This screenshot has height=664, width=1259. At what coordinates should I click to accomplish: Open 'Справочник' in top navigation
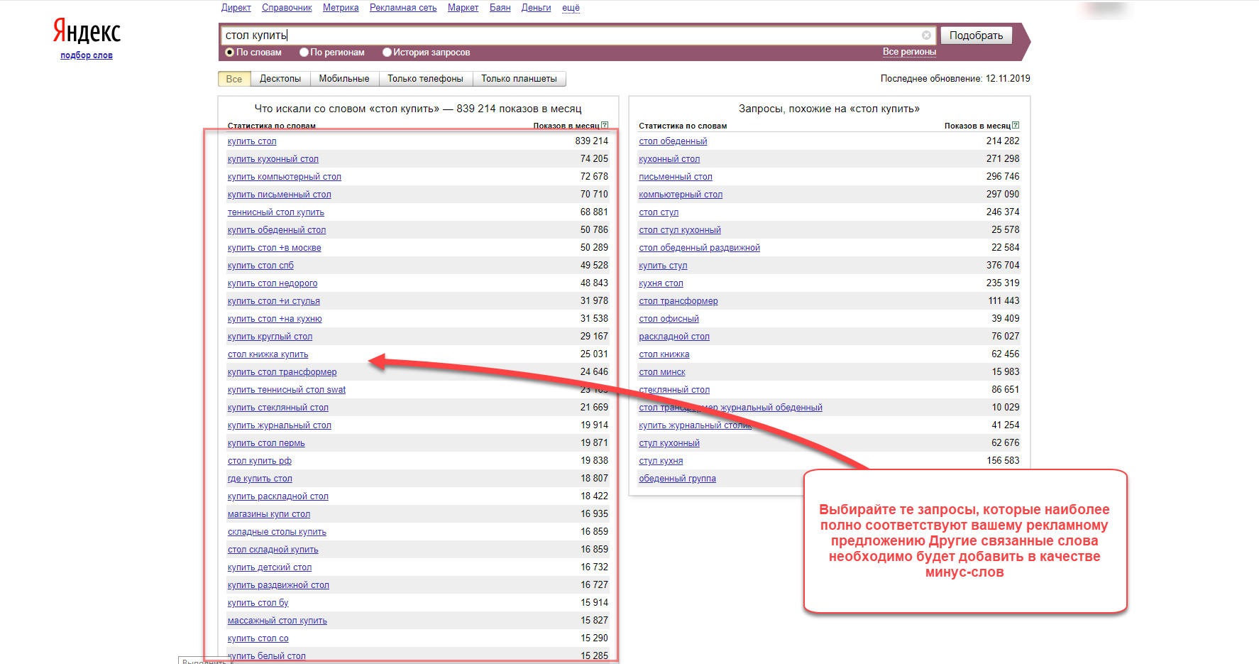[287, 8]
